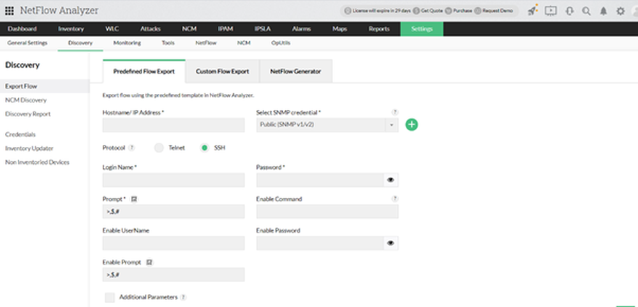Focus the Login Name field

tap(174, 180)
